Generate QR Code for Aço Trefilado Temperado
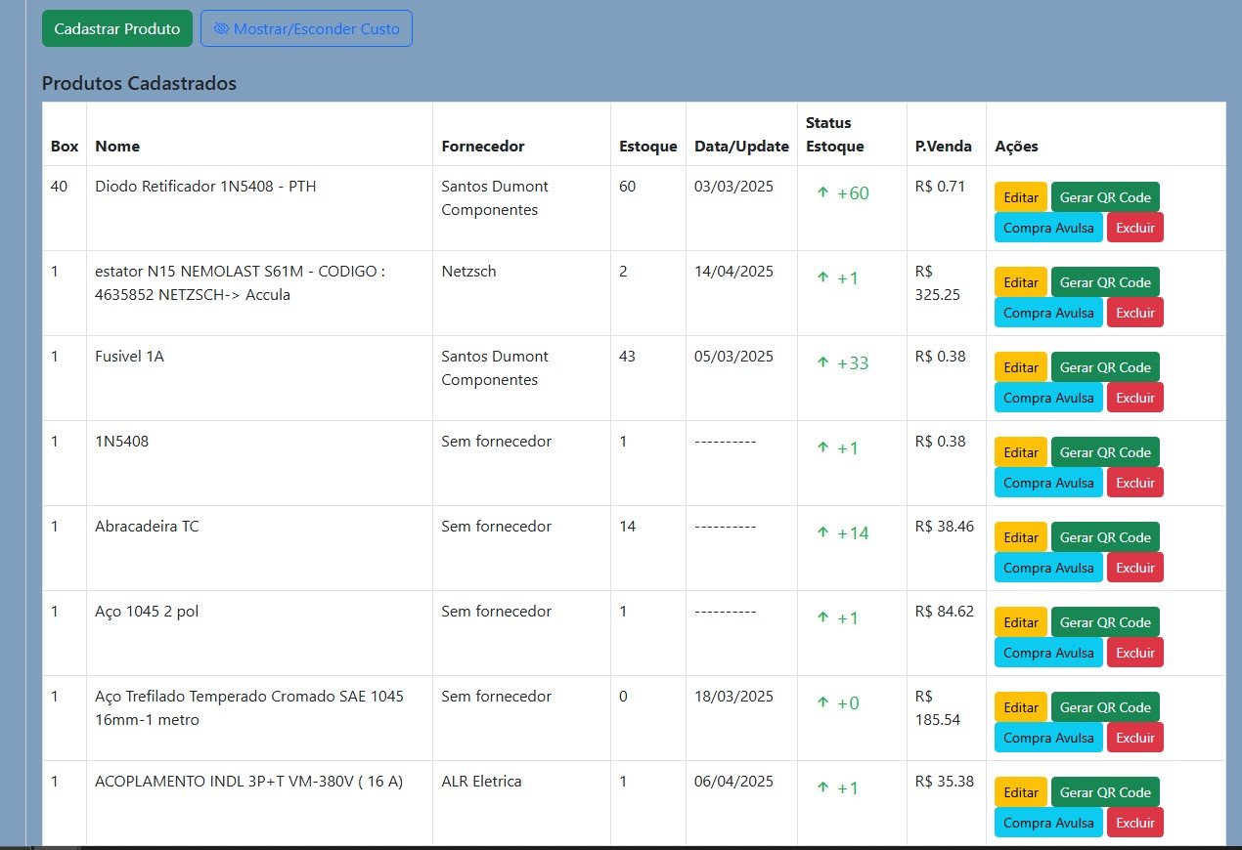This screenshot has width=1242, height=850. [x=1105, y=707]
